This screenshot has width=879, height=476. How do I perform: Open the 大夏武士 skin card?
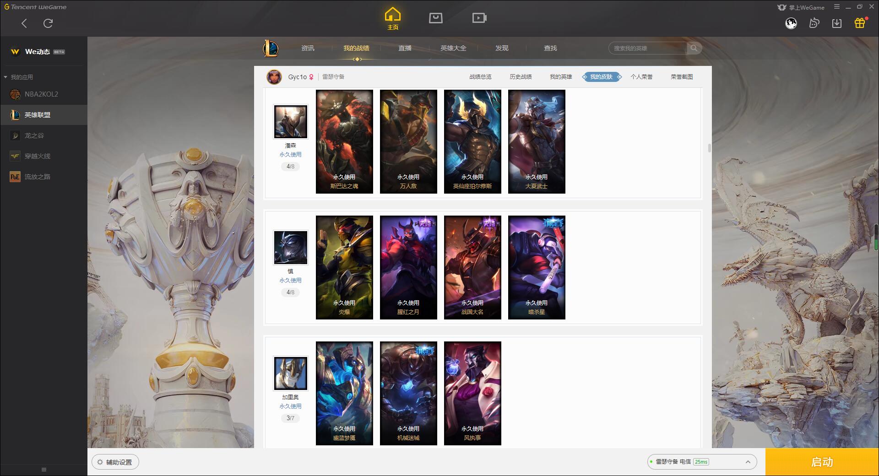537,141
